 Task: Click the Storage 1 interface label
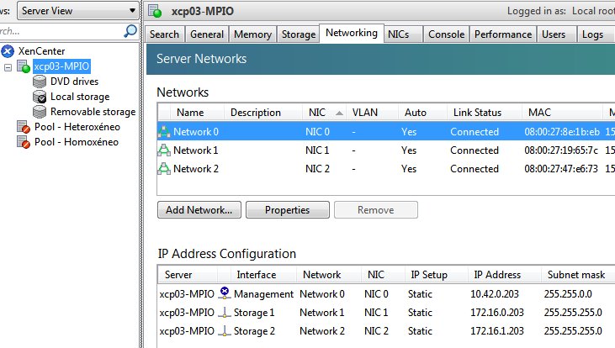tap(254, 313)
